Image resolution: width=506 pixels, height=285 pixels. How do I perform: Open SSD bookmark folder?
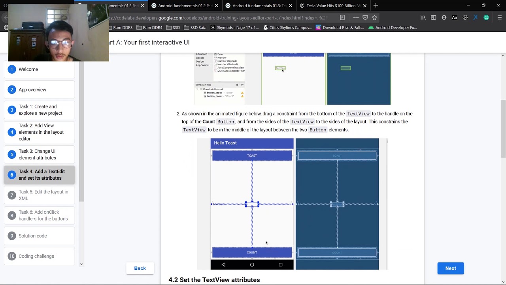[173, 28]
